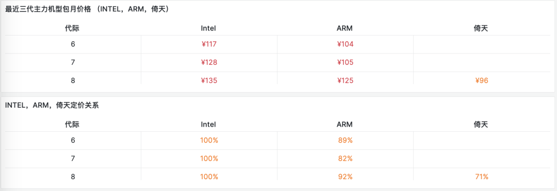Click the ARM column header in the price table
Screen dimensions: 557x191
[345, 28]
